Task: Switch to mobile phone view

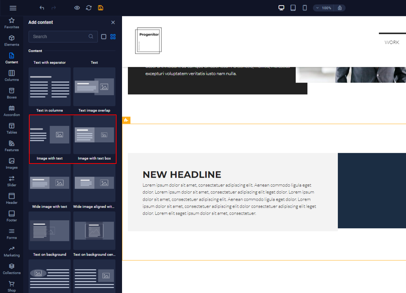Action: click(305, 8)
